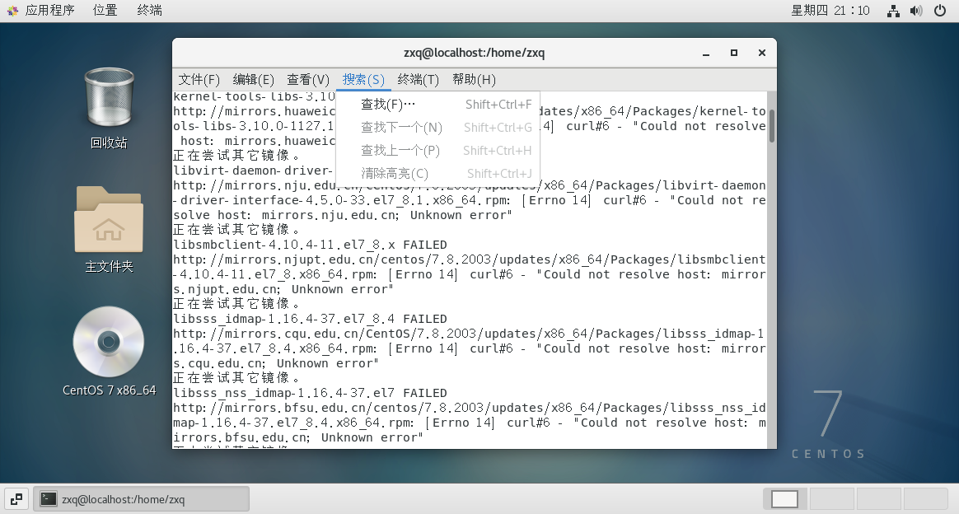Image resolution: width=959 pixels, height=514 pixels.
Task: Open the 编辑(E) menu
Action: click(x=252, y=80)
